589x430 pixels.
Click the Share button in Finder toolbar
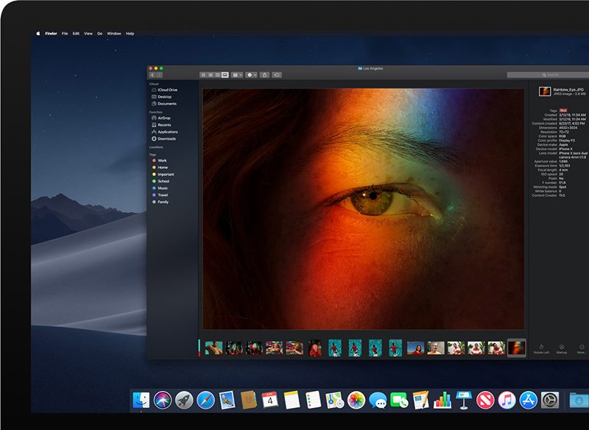265,75
